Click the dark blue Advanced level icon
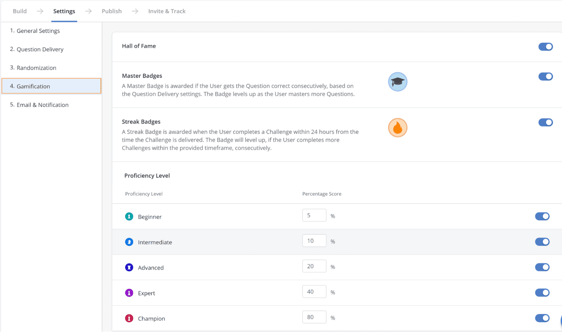This screenshot has height=332, width=562. 129,268
